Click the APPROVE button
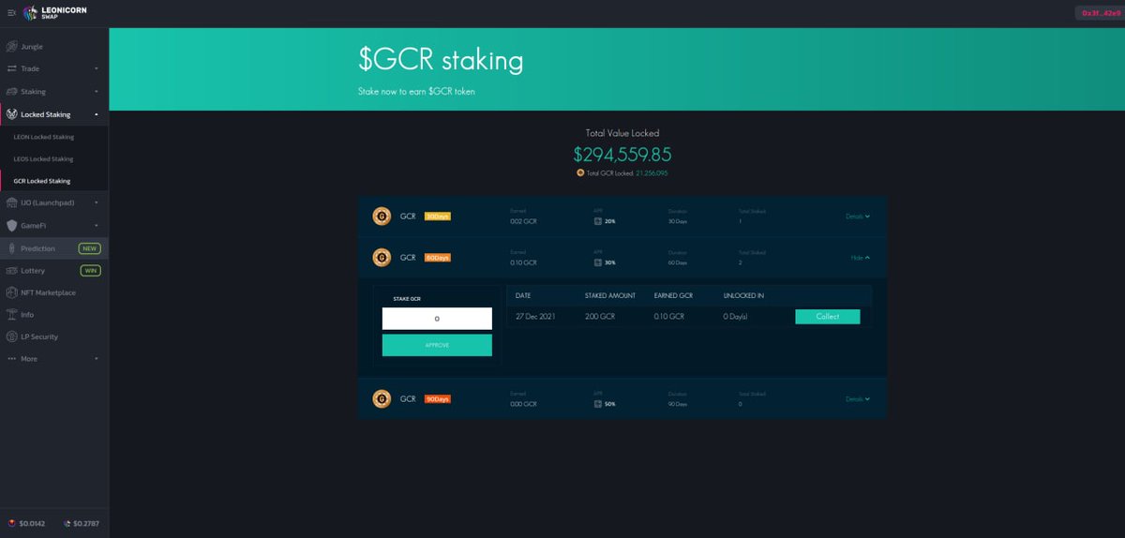Screen dimensions: 1125x538 pyautogui.click(x=437, y=345)
